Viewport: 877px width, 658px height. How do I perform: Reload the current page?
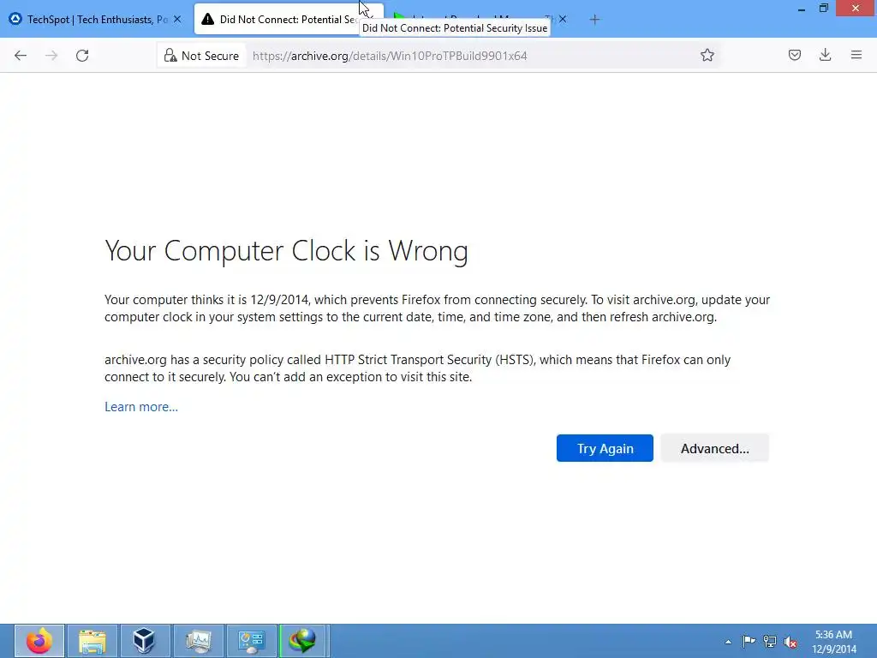(82, 56)
